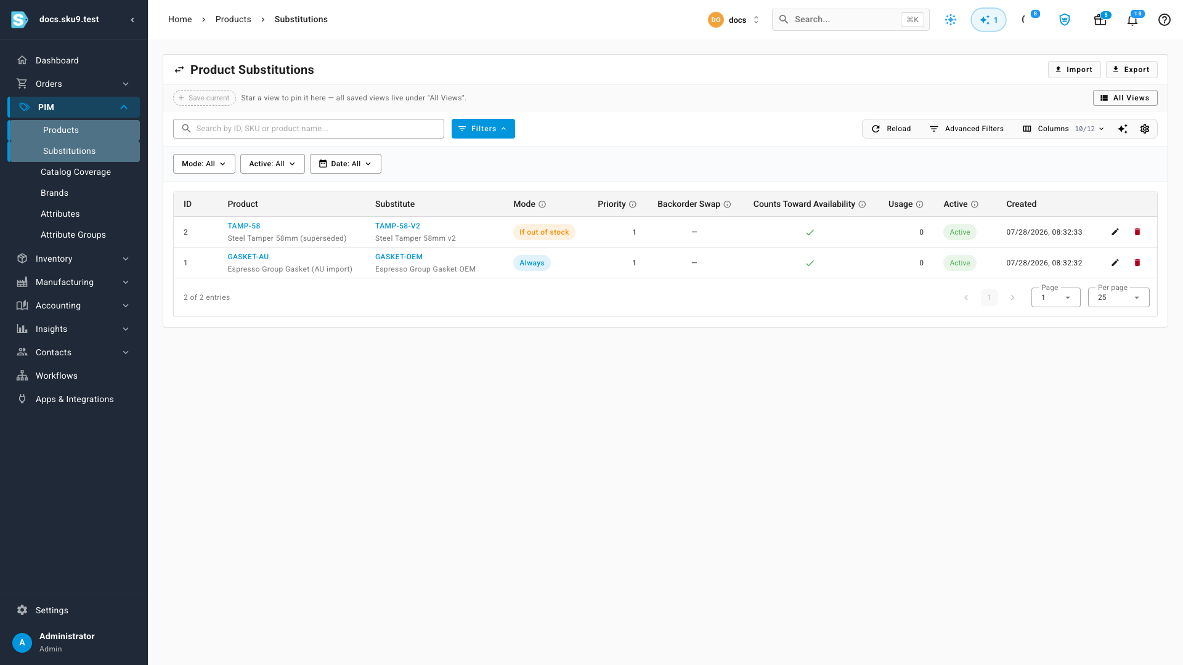This screenshot has height=665, width=1183.
Task: Open the GASKET-OEM substitute link
Action: 399,257
